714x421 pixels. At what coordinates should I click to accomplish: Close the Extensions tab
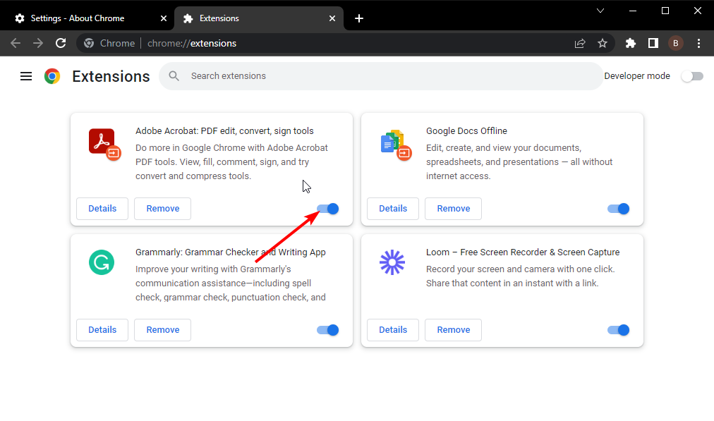[x=332, y=18]
